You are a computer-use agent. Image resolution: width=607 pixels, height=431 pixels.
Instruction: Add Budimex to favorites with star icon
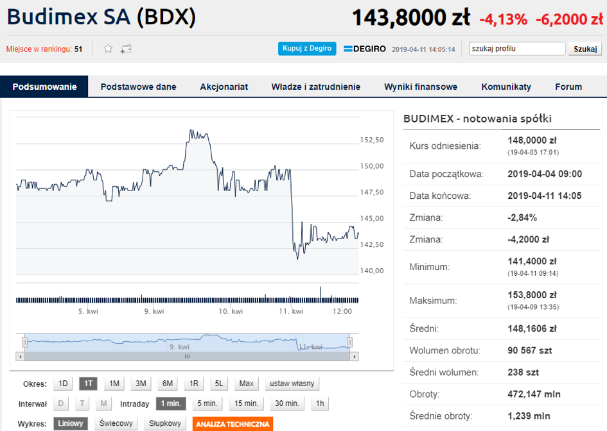pyautogui.click(x=108, y=49)
